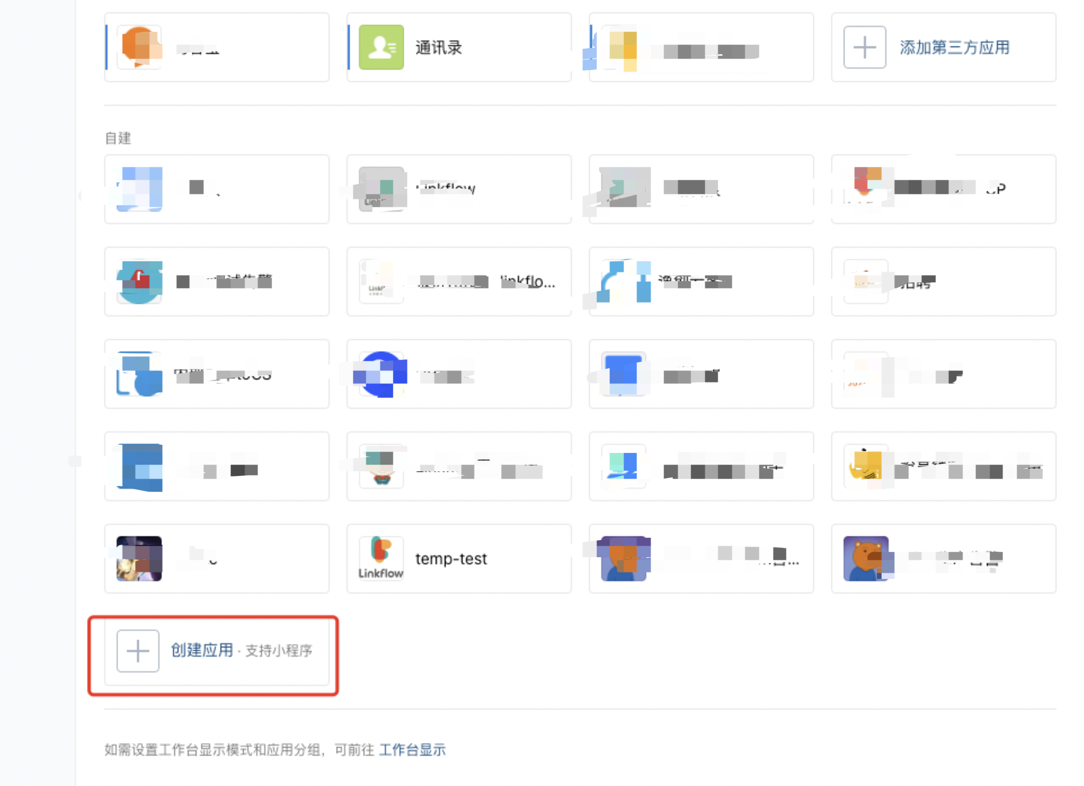Open the 添加第三方应用 link

955,48
